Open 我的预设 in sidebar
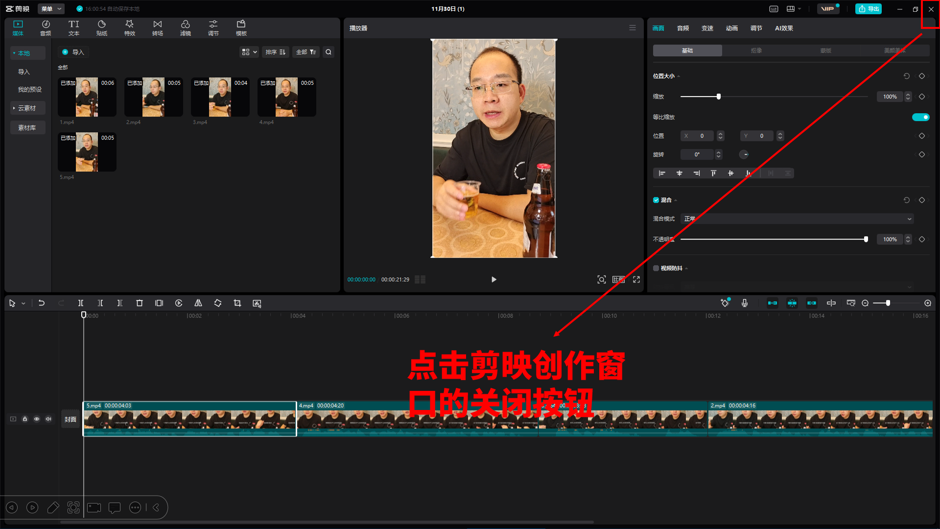 point(30,89)
